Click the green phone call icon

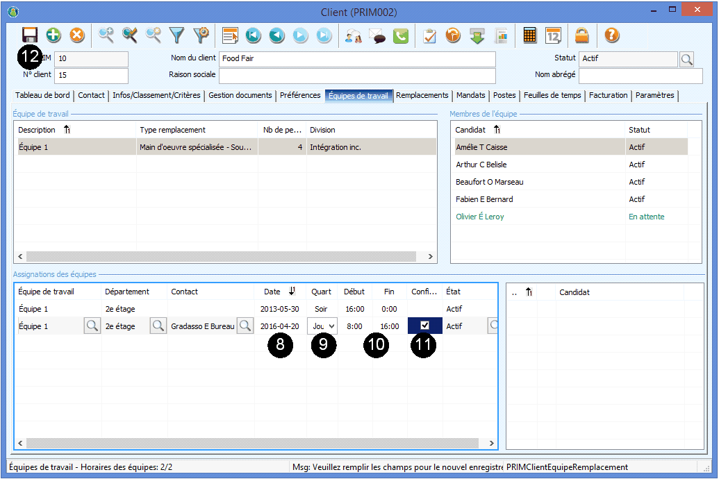point(401,35)
